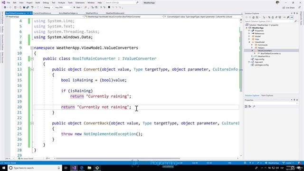Open Microsoft Edge from the taskbar
Image resolution: width=304 pixels, height=171 pixels.
coord(82,168)
